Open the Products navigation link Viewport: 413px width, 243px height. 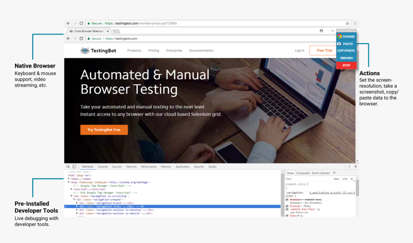click(134, 50)
